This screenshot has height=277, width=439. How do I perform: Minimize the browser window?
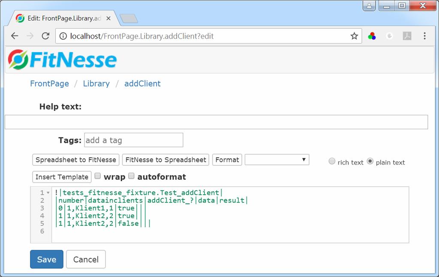387,6
